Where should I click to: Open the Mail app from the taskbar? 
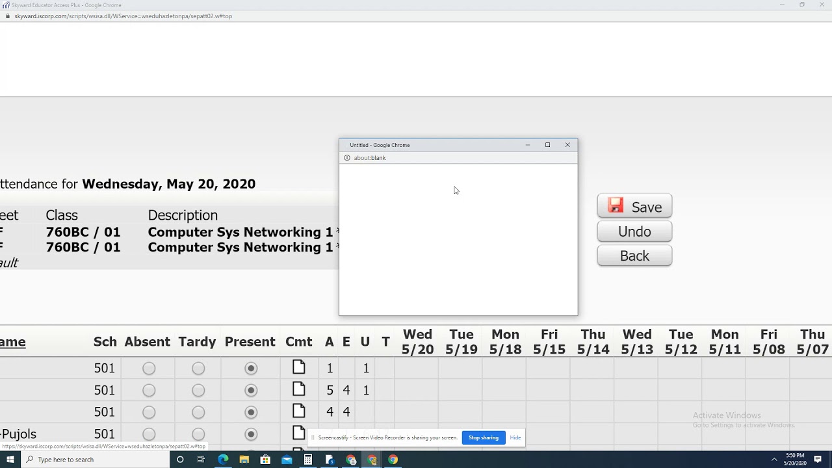[287, 460]
